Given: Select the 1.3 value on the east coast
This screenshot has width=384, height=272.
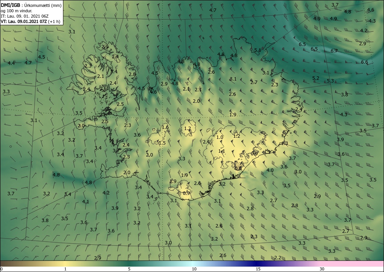Looking at the screenshot, I should 285,143.
